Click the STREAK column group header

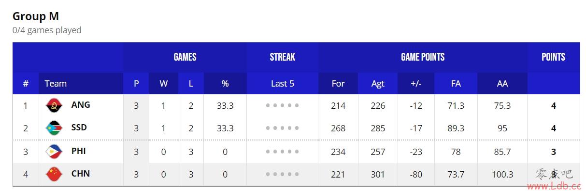(x=282, y=57)
